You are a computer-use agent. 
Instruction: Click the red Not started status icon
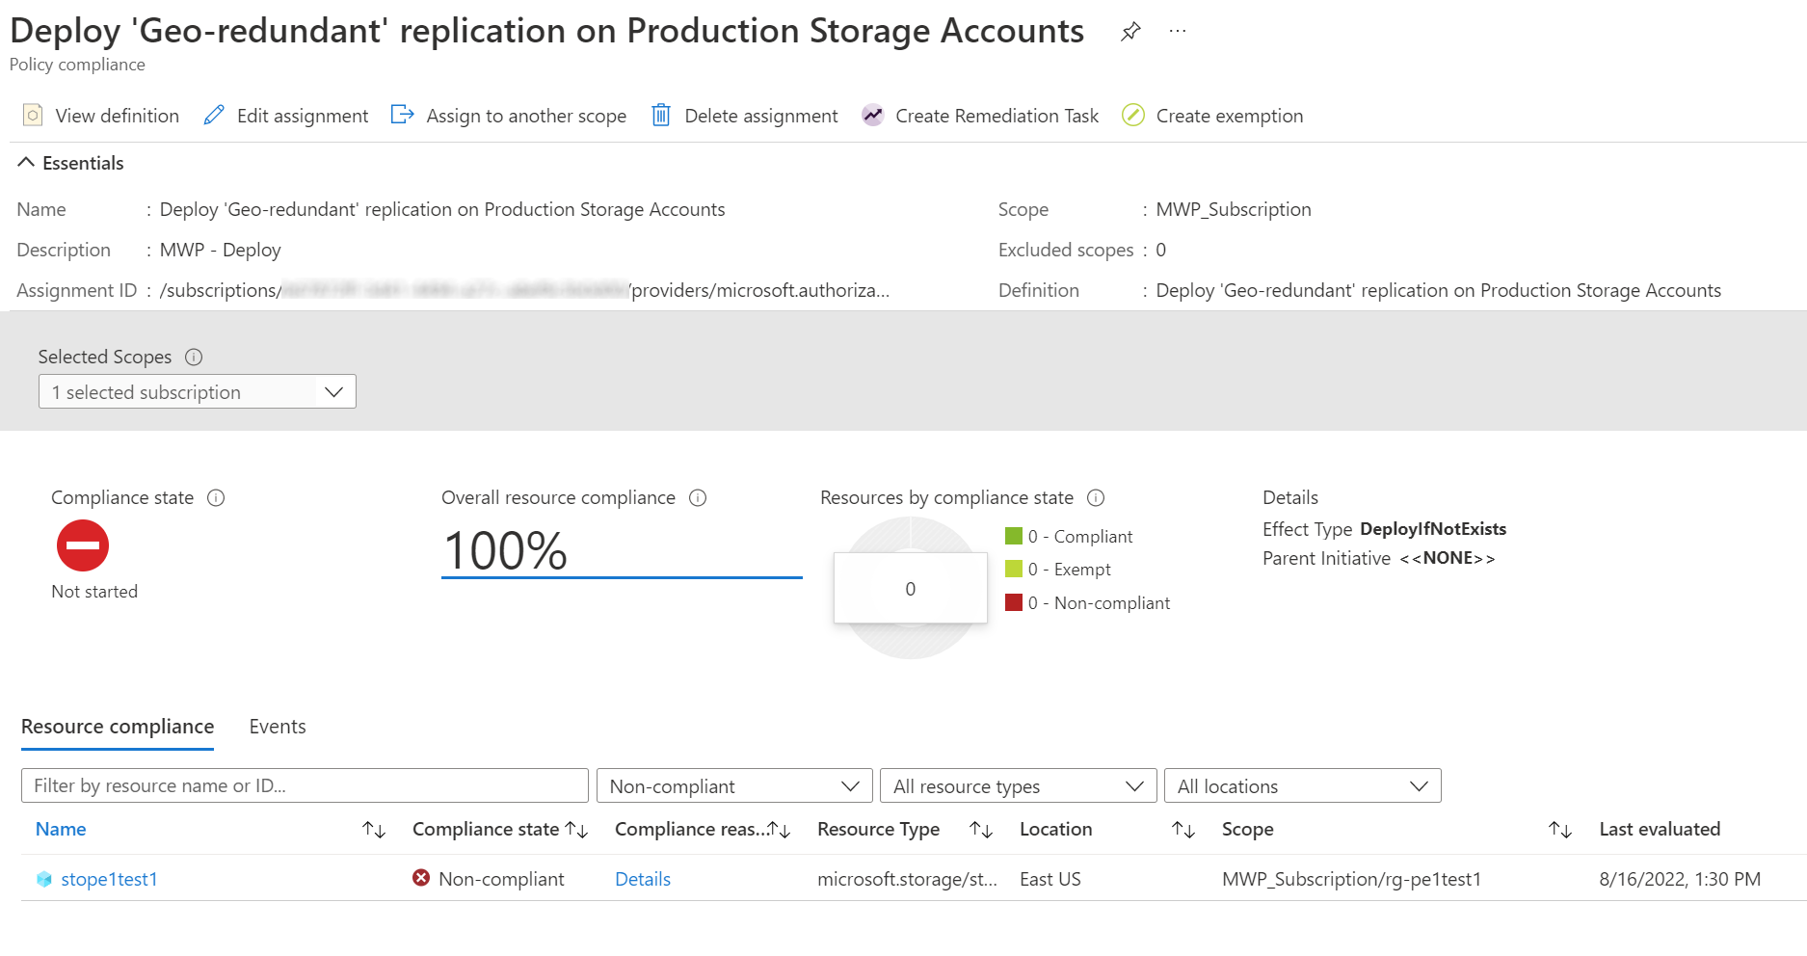[83, 545]
